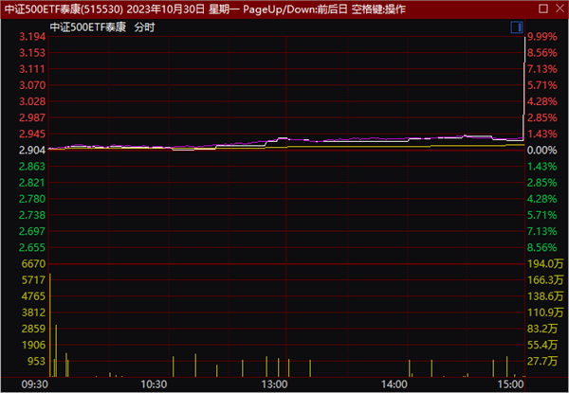
Task: Click the 3.194 top price label
Action: 31,36
